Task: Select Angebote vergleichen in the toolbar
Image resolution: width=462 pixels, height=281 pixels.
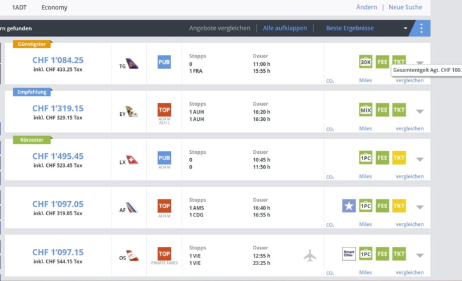Action: 220,28
